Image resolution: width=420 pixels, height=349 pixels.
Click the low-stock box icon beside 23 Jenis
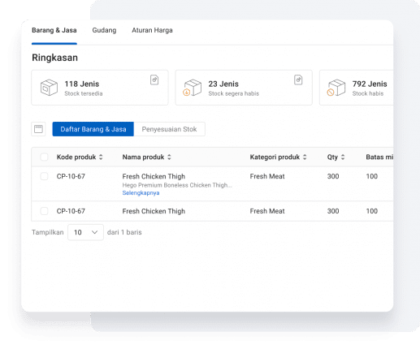(193, 88)
